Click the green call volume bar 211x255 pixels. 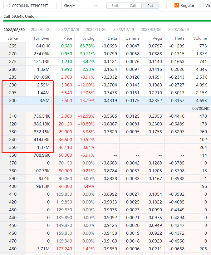pyautogui.click(x=107, y=21)
